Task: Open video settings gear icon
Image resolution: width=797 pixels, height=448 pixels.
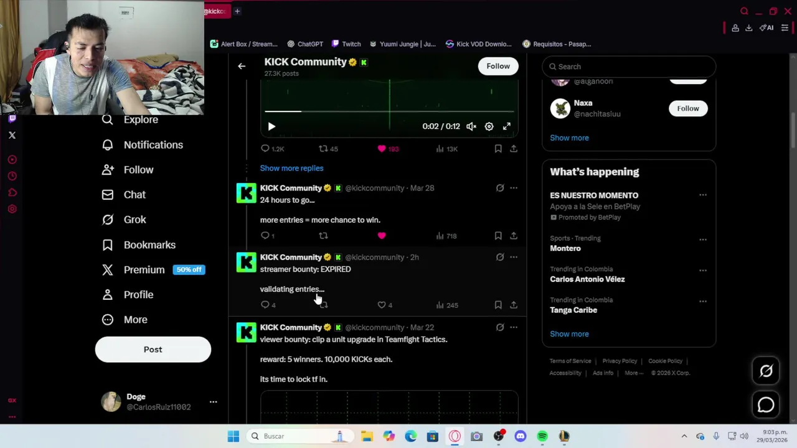Action: click(489, 126)
